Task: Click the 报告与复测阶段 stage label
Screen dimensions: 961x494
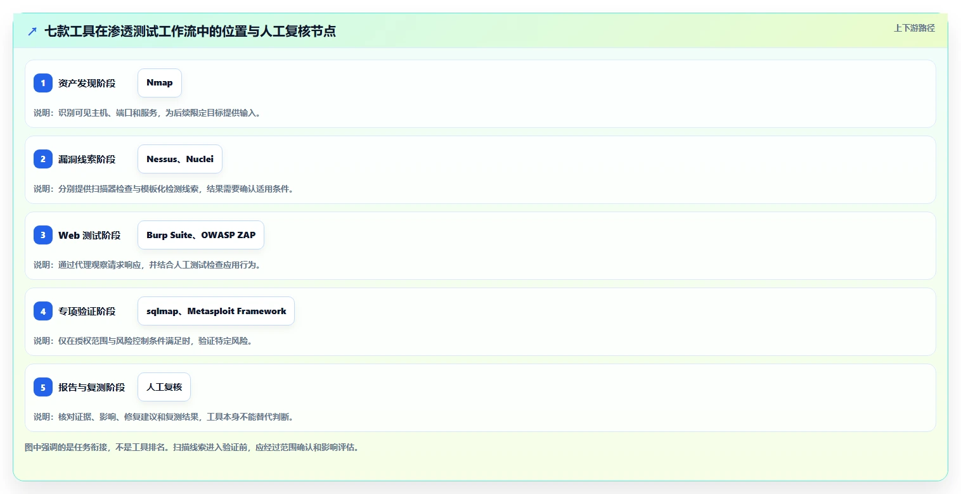Action: [92, 387]
